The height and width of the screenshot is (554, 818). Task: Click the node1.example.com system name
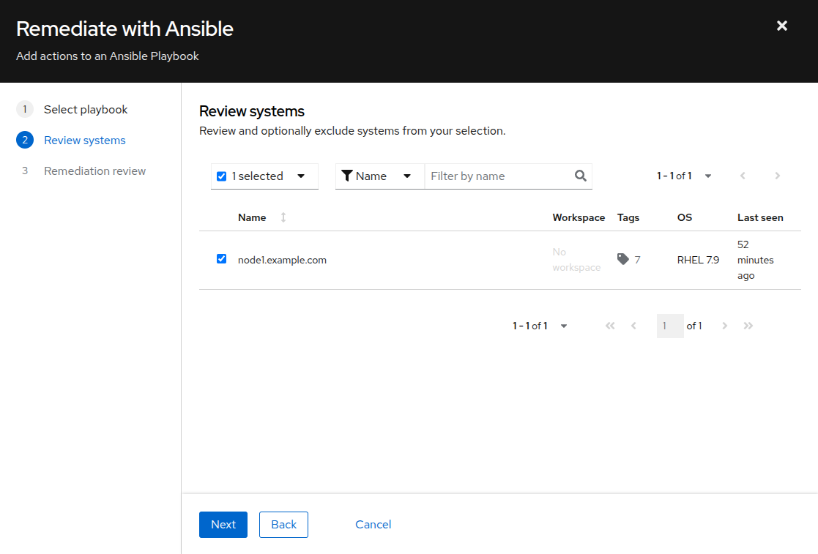pos(282,260)
